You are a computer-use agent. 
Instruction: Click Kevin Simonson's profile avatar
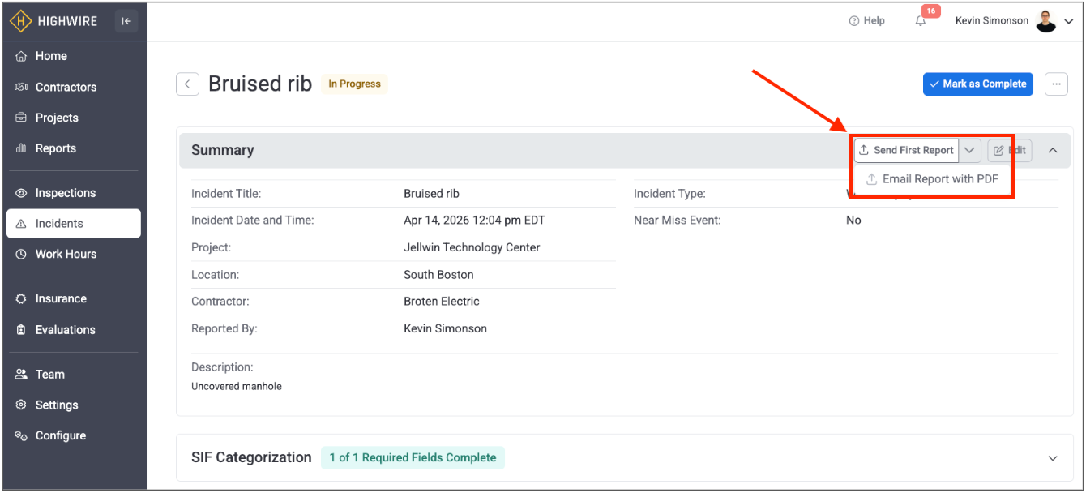1045,22
